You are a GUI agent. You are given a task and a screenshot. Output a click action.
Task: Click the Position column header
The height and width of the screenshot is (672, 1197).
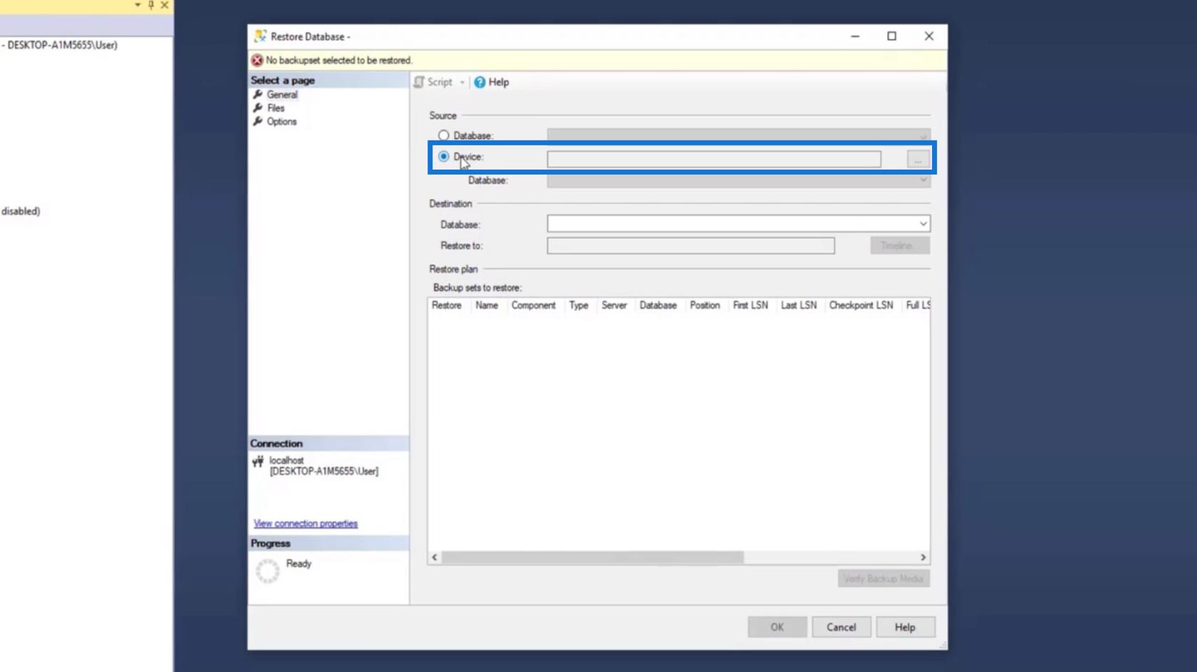(705, 305)
